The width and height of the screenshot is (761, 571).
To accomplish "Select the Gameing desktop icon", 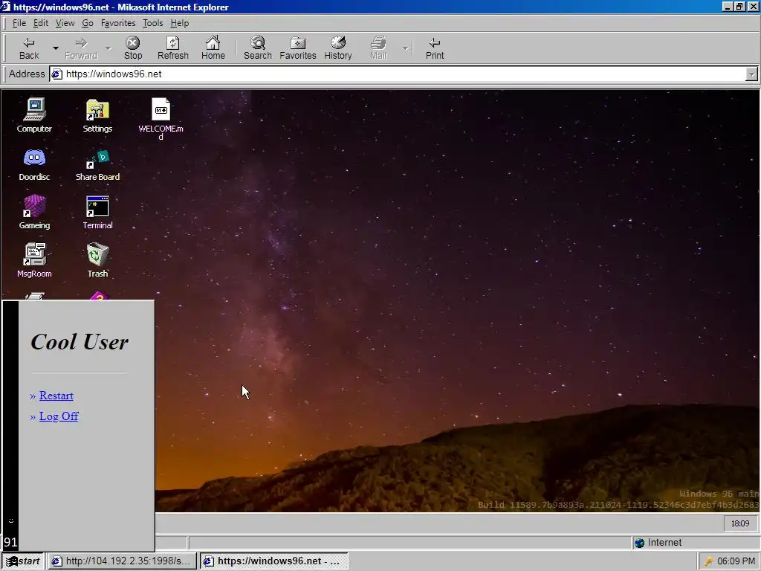I will click(x=34, y=212).
